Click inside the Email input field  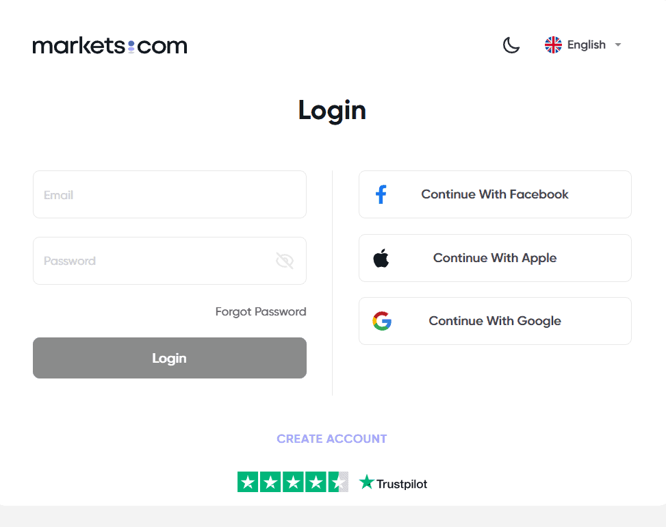[x=169, y=194]
